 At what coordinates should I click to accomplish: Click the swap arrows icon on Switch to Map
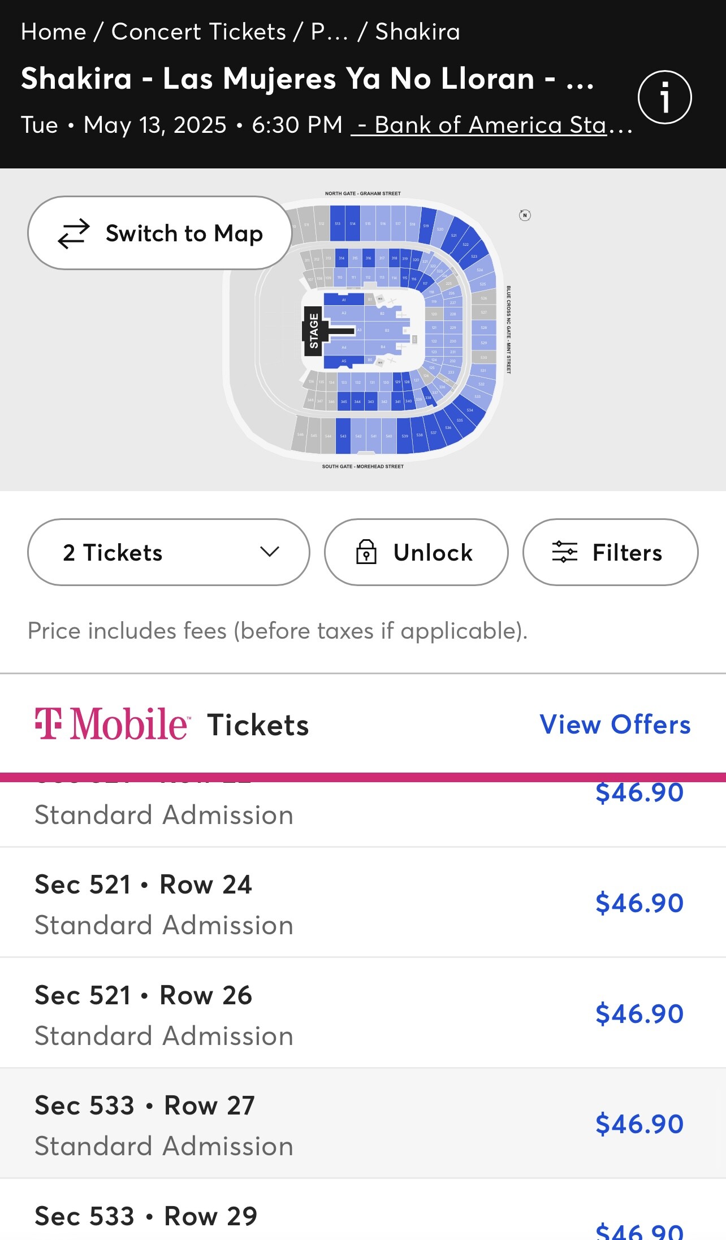(x=74, y=233)
